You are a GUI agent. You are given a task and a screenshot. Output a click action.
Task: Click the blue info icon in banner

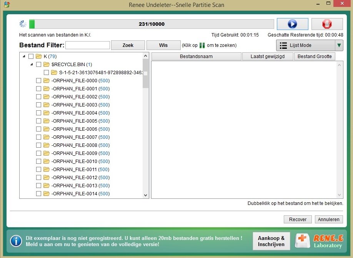16,241
